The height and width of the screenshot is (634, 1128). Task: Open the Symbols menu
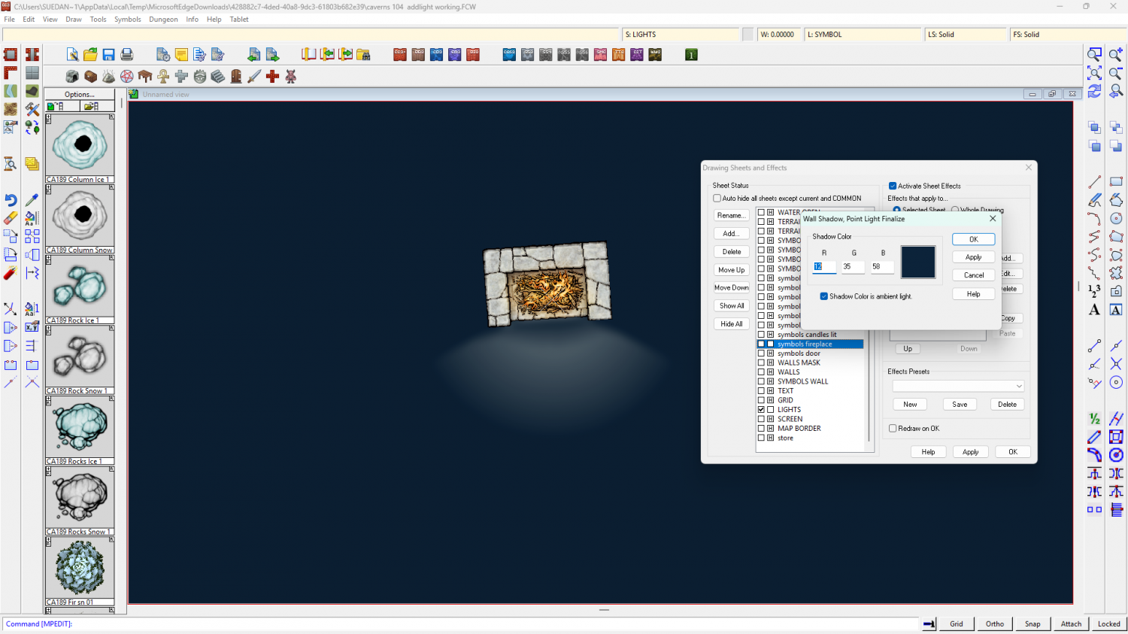click(x=127, y=20)
